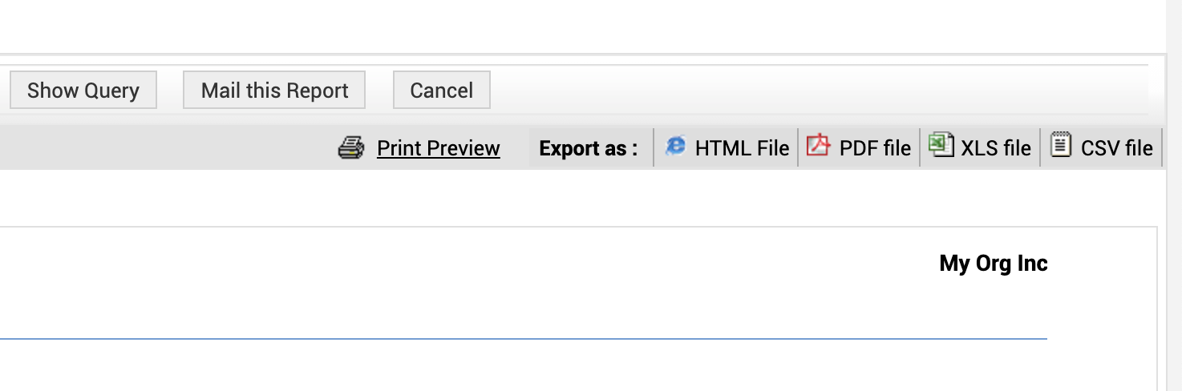Click the CSV notepad icon
The width and height of the screenshot is (1182, 391).
coord(1061,145)
